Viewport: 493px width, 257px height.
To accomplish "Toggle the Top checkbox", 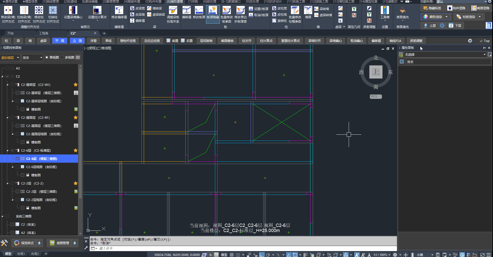I will point(481,41).
